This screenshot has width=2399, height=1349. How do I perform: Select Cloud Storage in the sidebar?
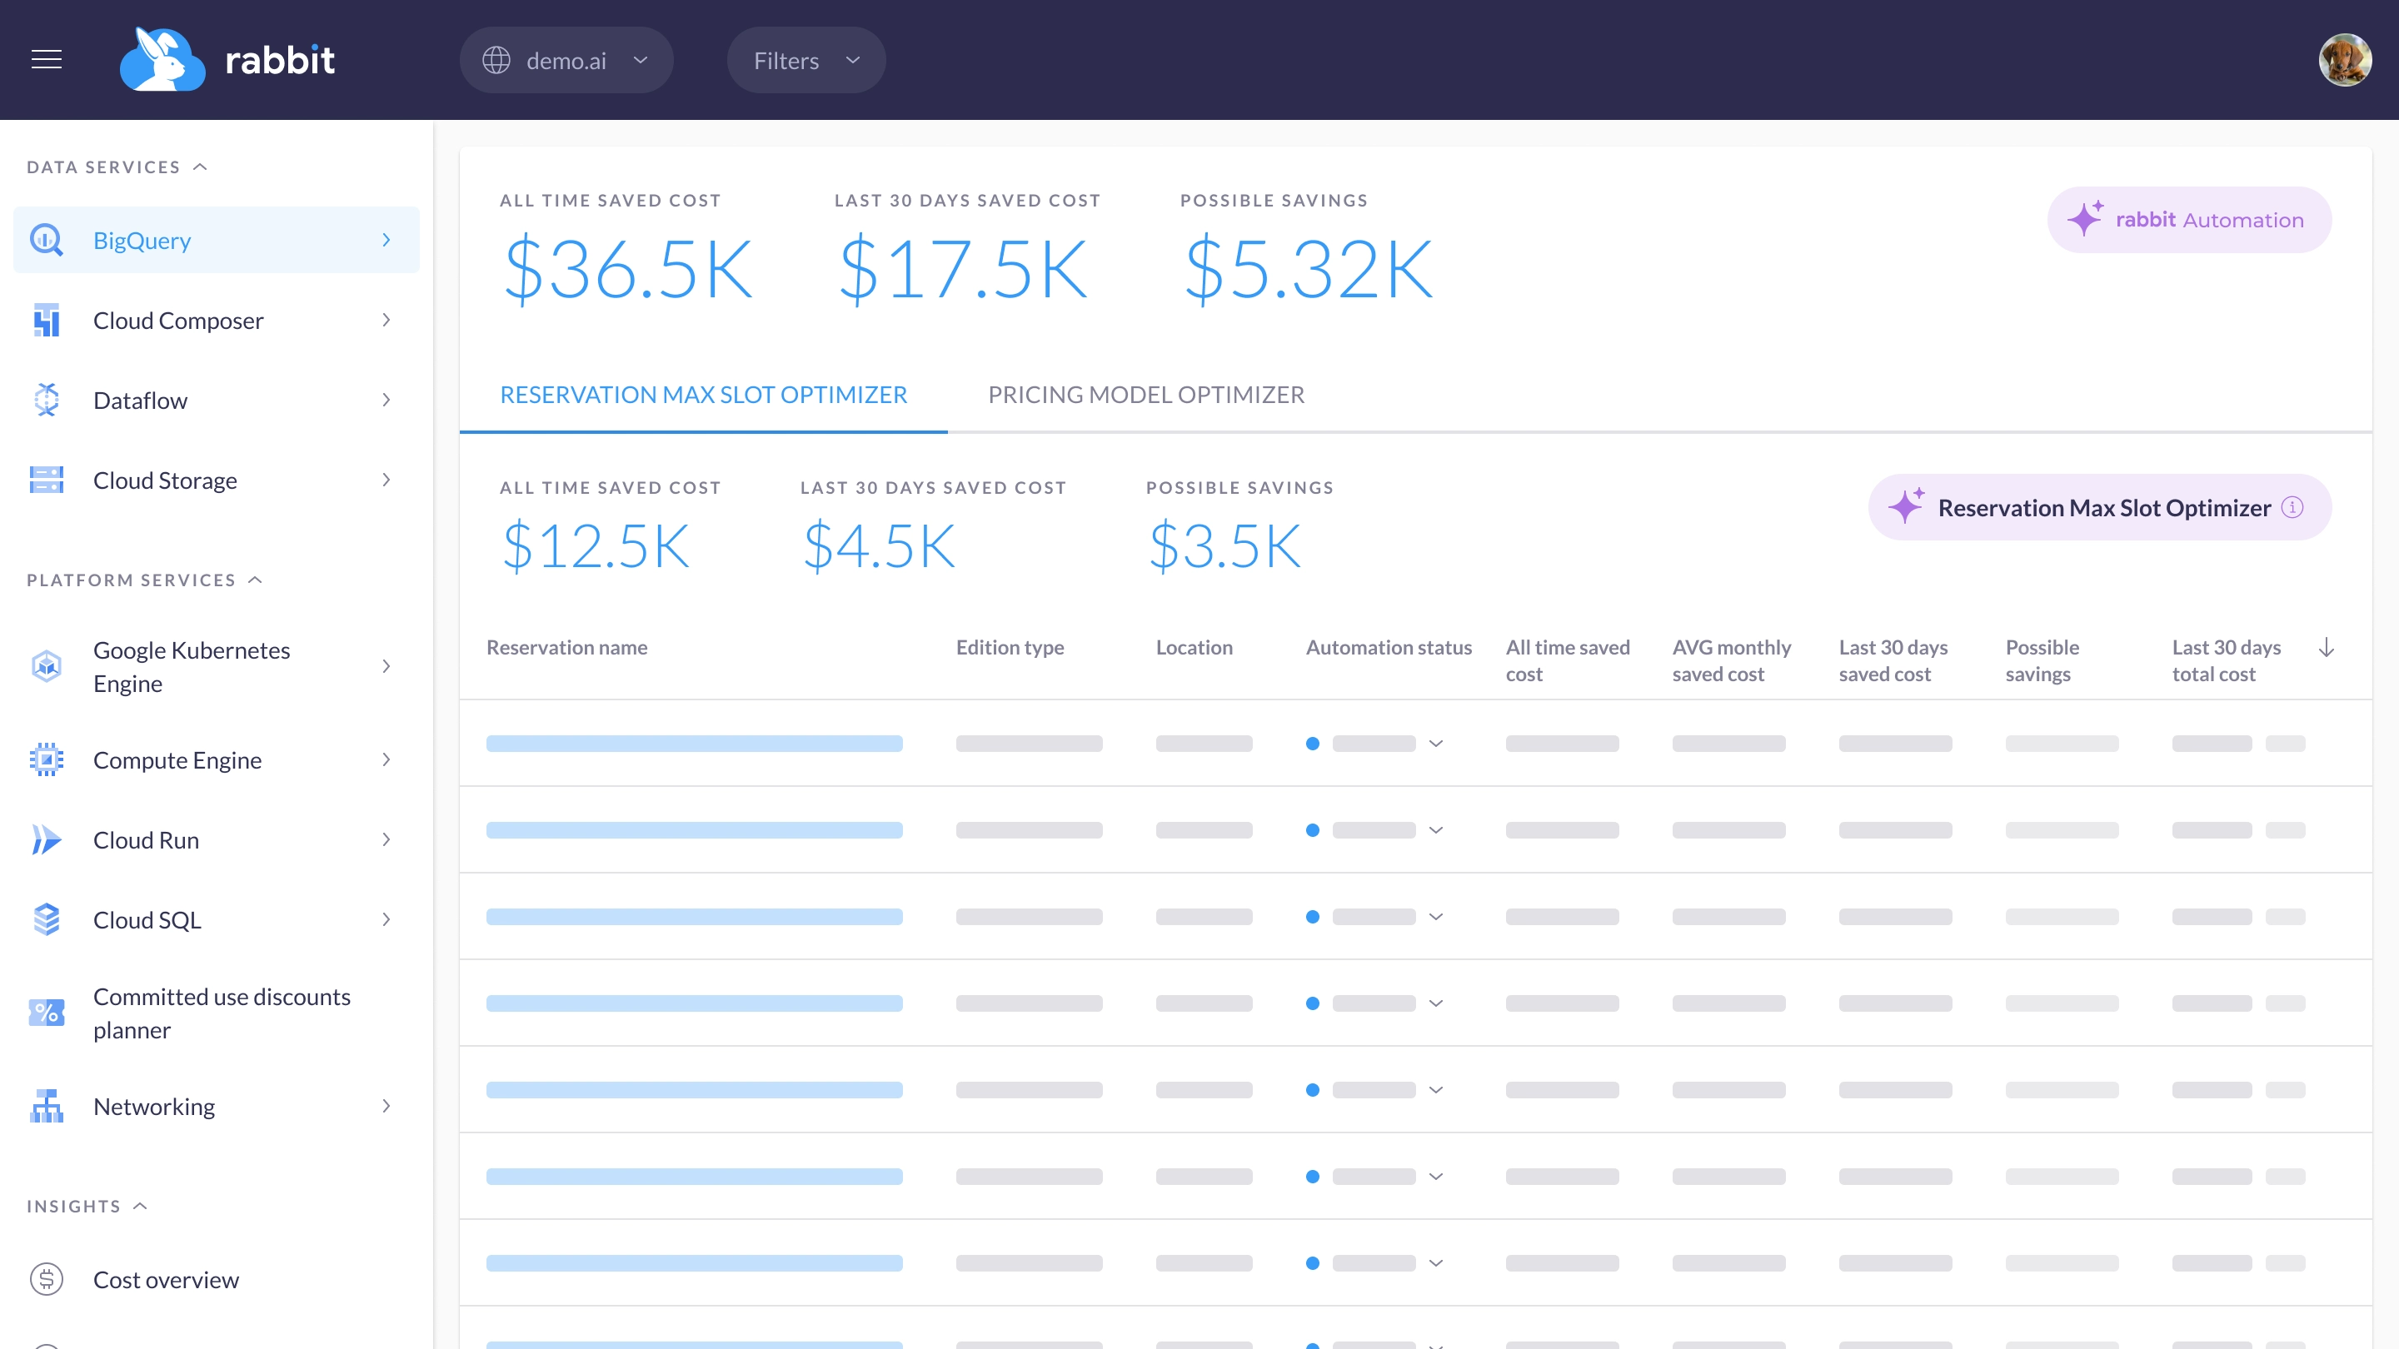(x=216, y=480)
